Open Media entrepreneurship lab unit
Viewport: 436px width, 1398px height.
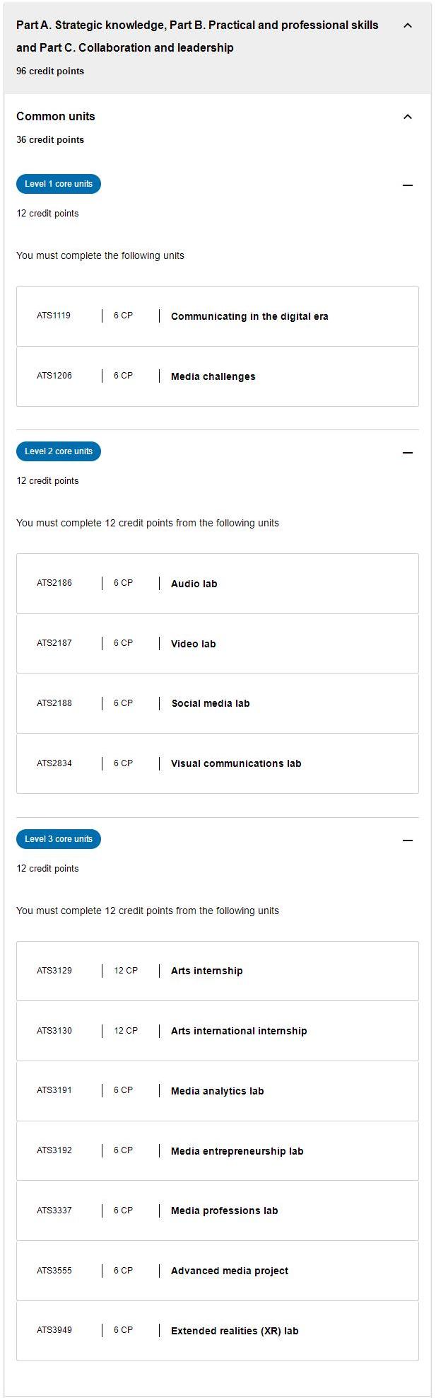coord(218,1151)
